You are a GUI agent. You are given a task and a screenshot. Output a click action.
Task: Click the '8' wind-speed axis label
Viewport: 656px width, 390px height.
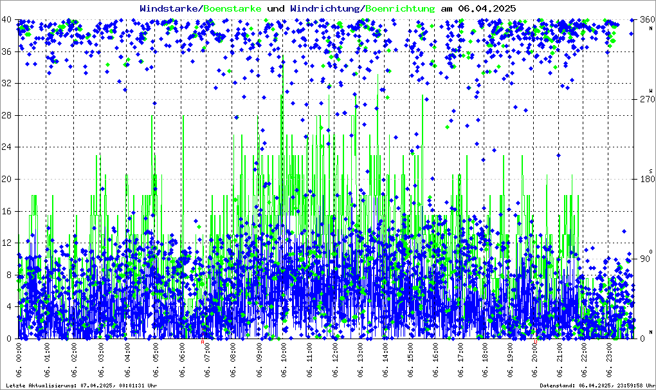pos(9,275)
